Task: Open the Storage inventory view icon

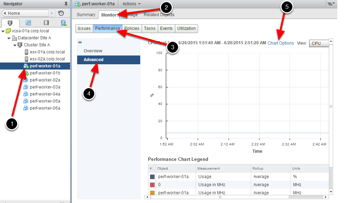Action: pyautogui.click(x=46, y=23)
